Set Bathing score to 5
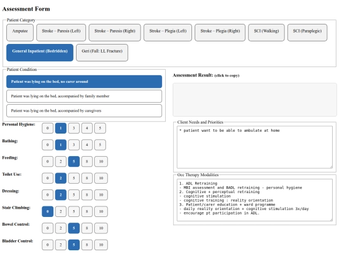 click(100, 145)
